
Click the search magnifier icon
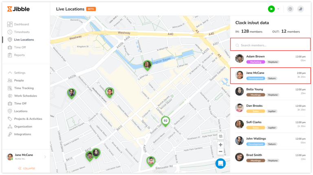[x=237, y=45]
